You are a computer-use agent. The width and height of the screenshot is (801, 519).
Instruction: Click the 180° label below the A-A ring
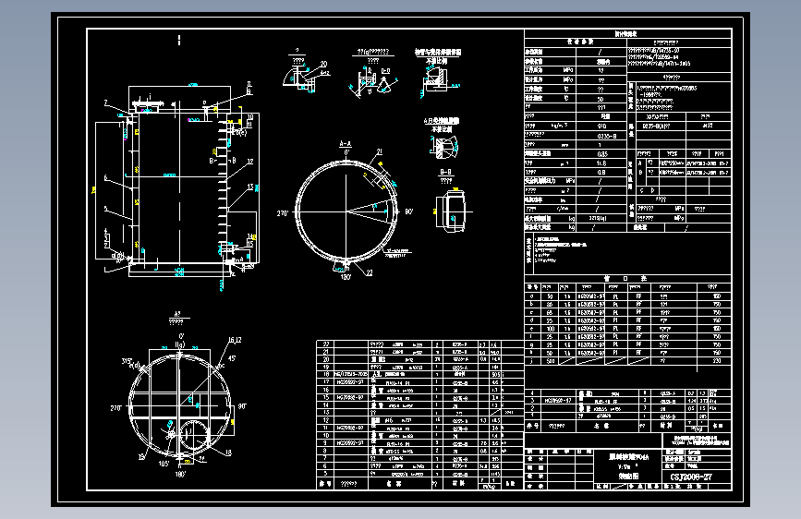(346, 277)
